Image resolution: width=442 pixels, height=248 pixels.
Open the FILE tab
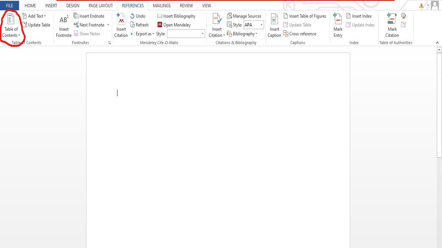pos(9,6)
